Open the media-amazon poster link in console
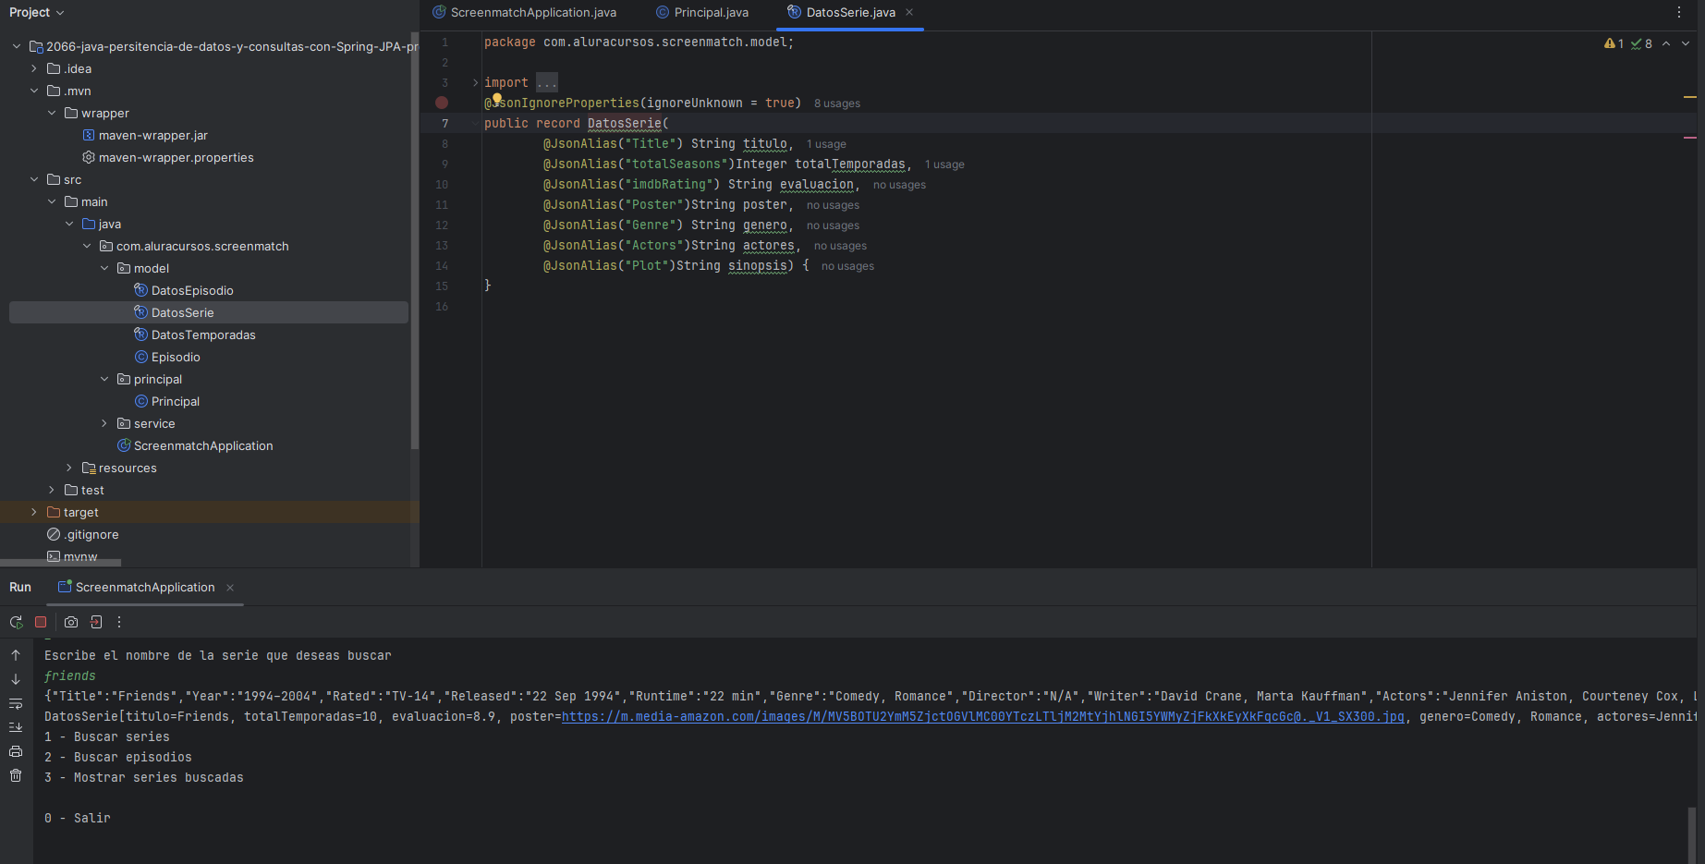This screenshot has width=1705, height=864. pos(982,716)
